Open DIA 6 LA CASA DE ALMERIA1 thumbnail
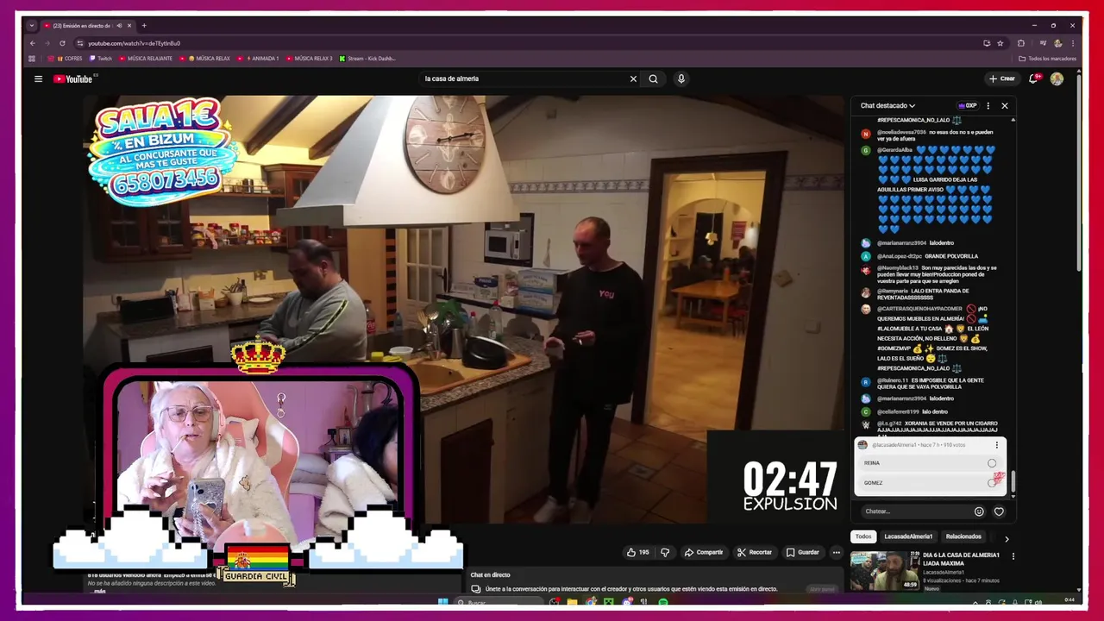Viewport: 1104px width, 621px height. 885,571
